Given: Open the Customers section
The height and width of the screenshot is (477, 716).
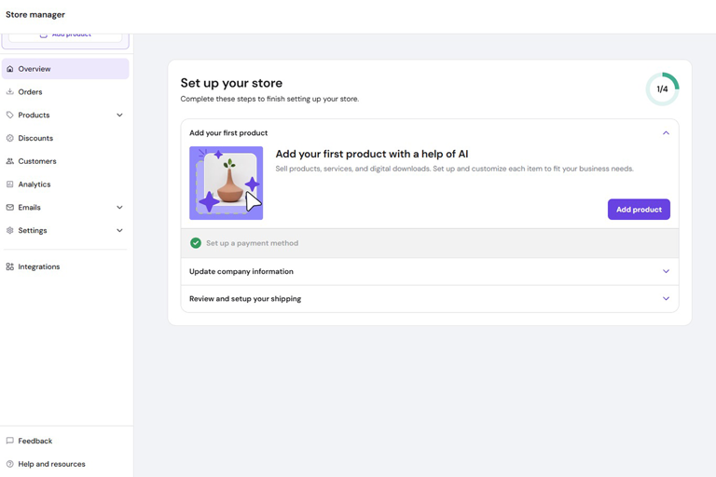Looking at the screenshot, I should click(x=65, y=161).
